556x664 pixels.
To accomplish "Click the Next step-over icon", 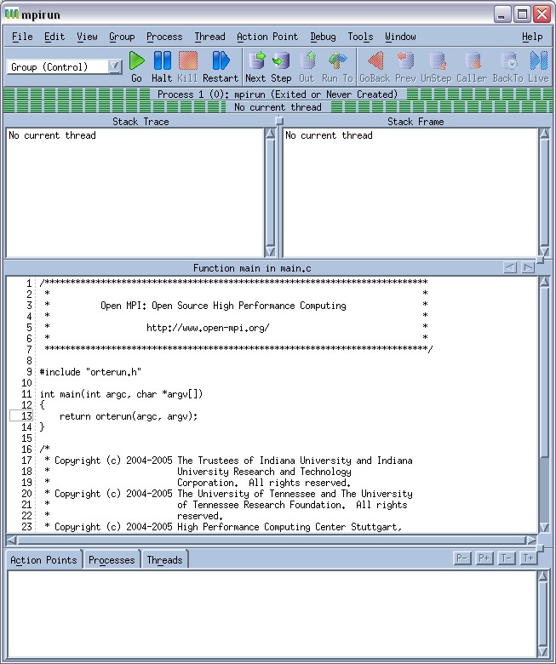I will tap(256, 60).
